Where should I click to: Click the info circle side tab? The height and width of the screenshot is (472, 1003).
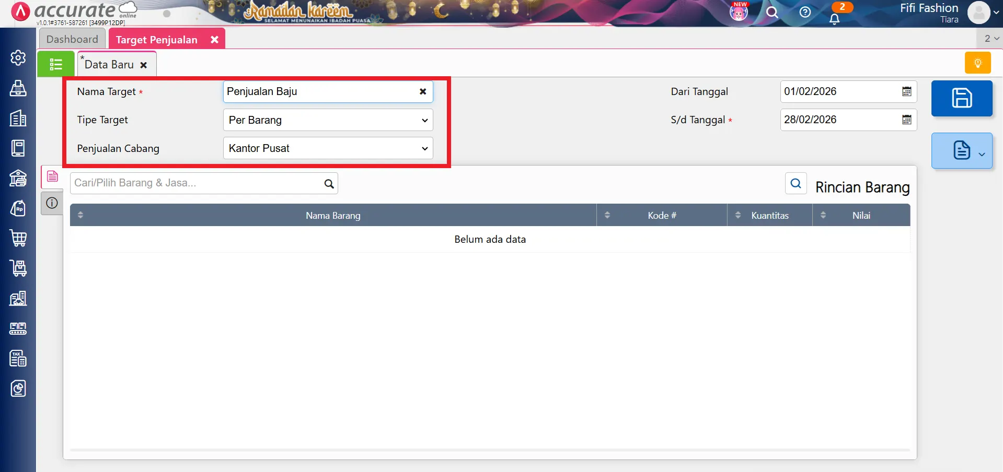point(52,203)
